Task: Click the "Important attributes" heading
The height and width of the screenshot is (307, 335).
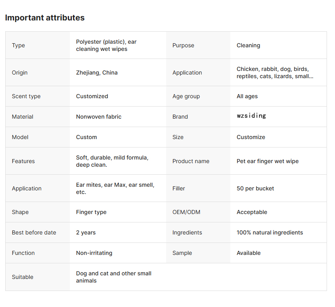Action: [x=45, y=18]
